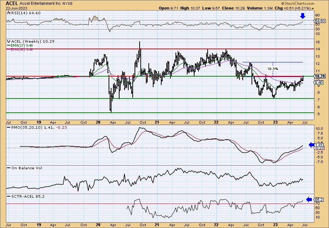Click the RSI mountain icon beside RSI(14)
The height and width of the screenshot is (228, 329).
click(x=8, y=13)
